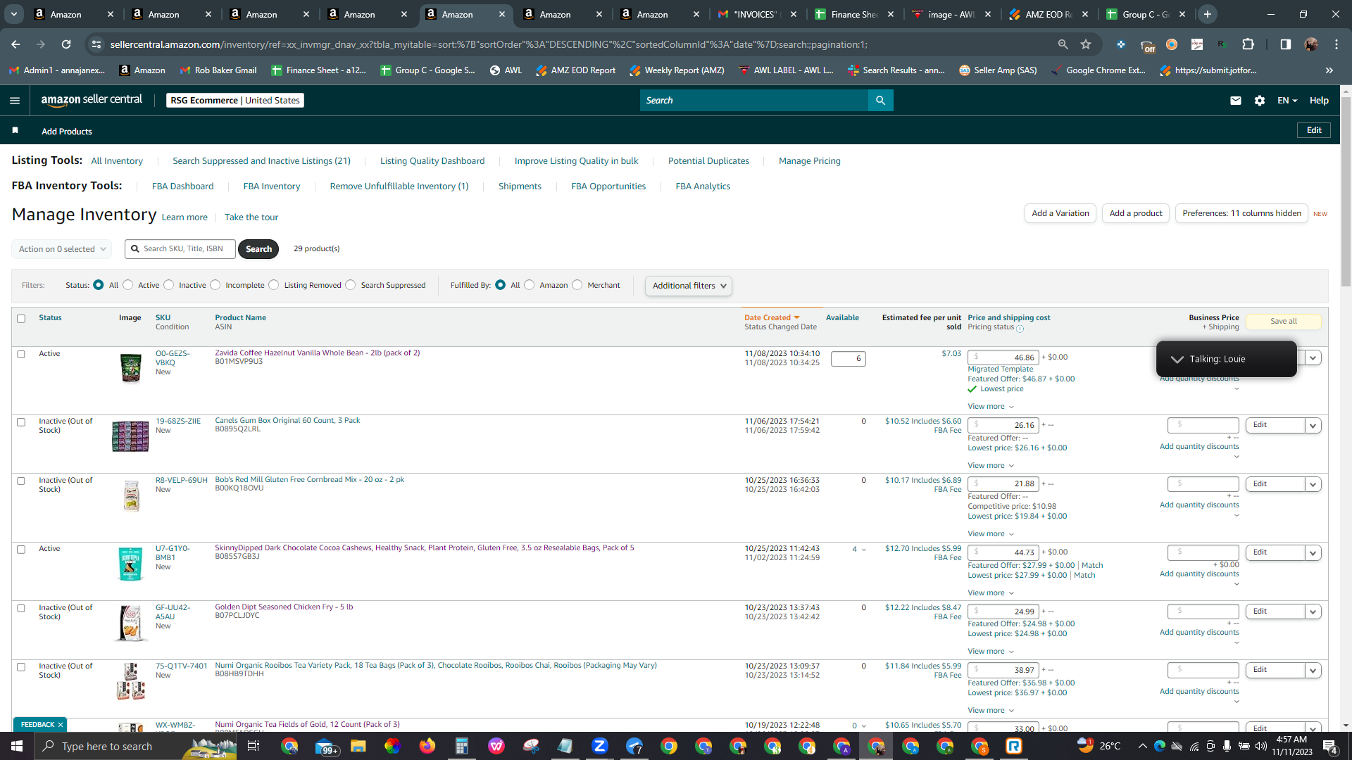Open the EN language dropdown
Viewport: 1352px width, 760px height.
click(1287, 101)
